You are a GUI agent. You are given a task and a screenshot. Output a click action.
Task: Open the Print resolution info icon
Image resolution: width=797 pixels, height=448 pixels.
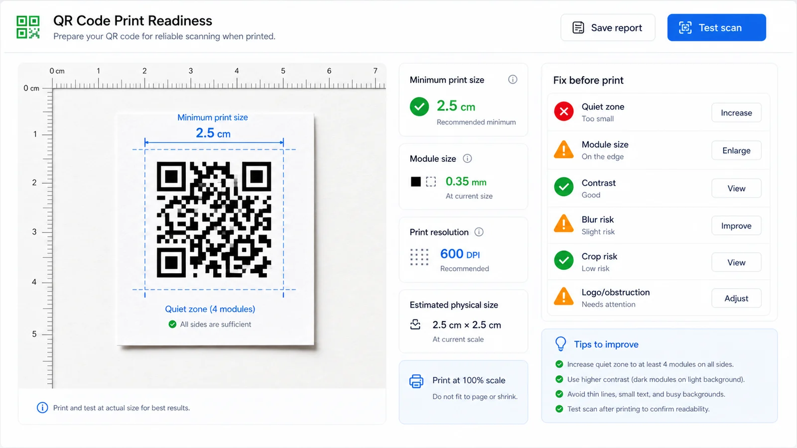479,232
